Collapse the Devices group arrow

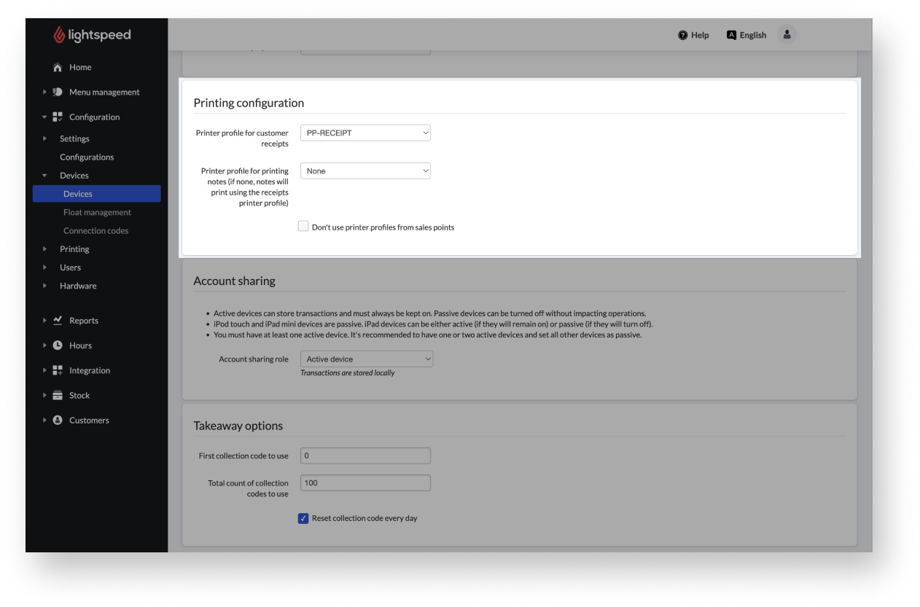[44, 176]
